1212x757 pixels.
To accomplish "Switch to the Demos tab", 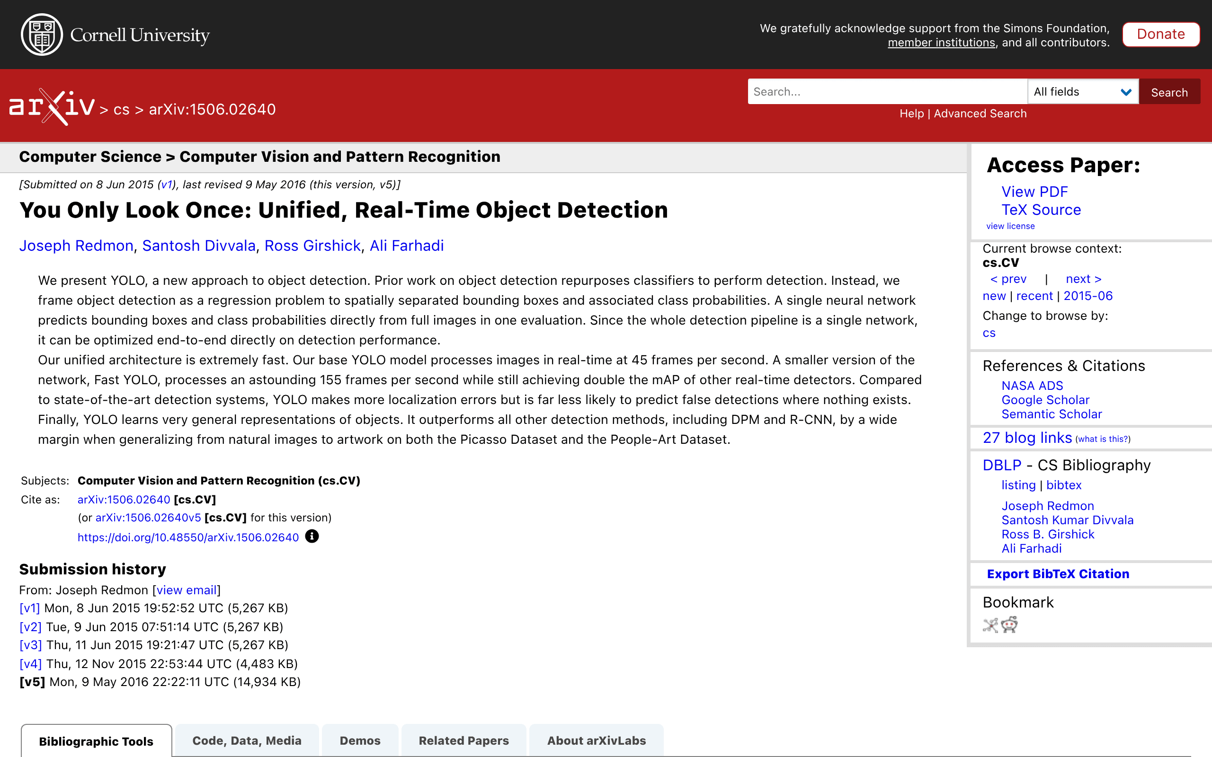I will click(x=360, y=740).
